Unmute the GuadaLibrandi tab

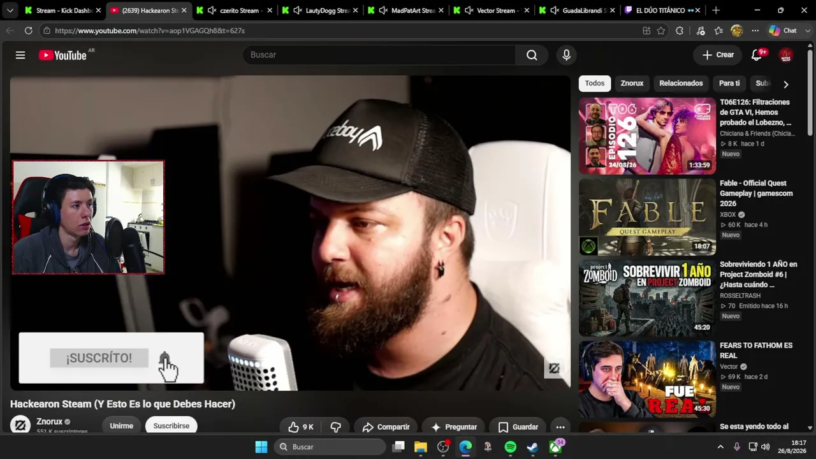555,10
